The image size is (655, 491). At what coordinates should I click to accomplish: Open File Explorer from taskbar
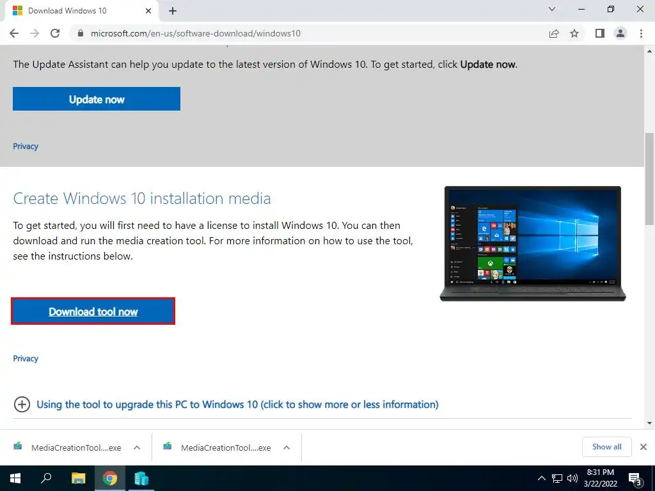click(x=78, y=478)
